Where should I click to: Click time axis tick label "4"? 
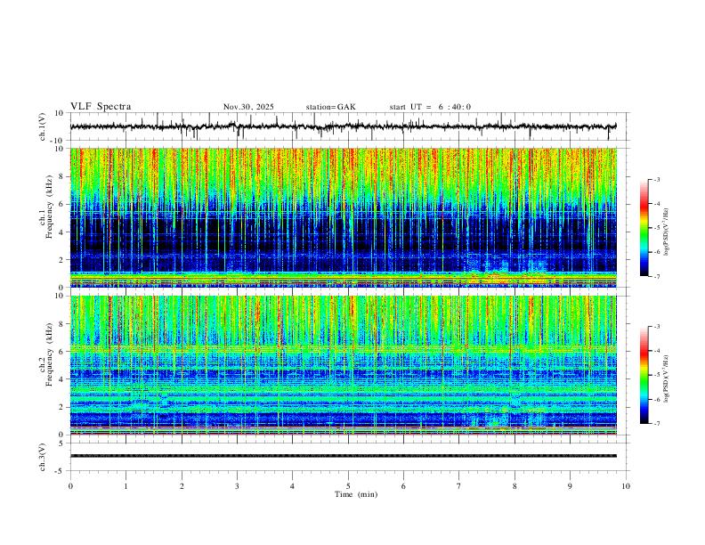point(292,486)
